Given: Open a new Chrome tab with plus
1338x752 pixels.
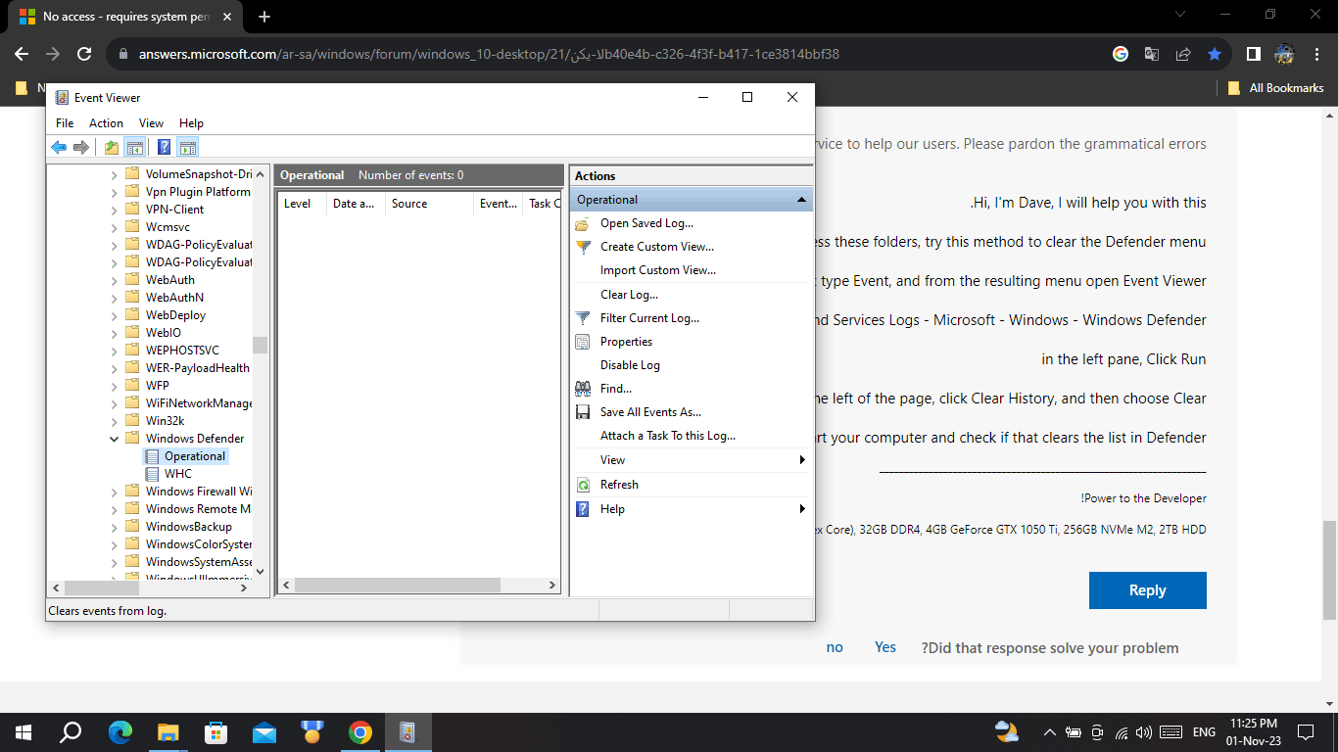Looking at the screenshot, I should tap(263, 17).
